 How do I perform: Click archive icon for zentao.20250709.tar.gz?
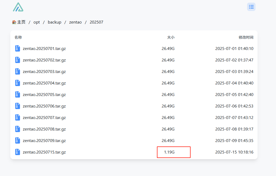(17, 140)
